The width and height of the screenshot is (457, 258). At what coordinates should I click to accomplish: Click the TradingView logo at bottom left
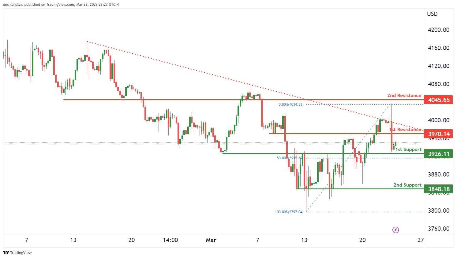pos(17,252)
